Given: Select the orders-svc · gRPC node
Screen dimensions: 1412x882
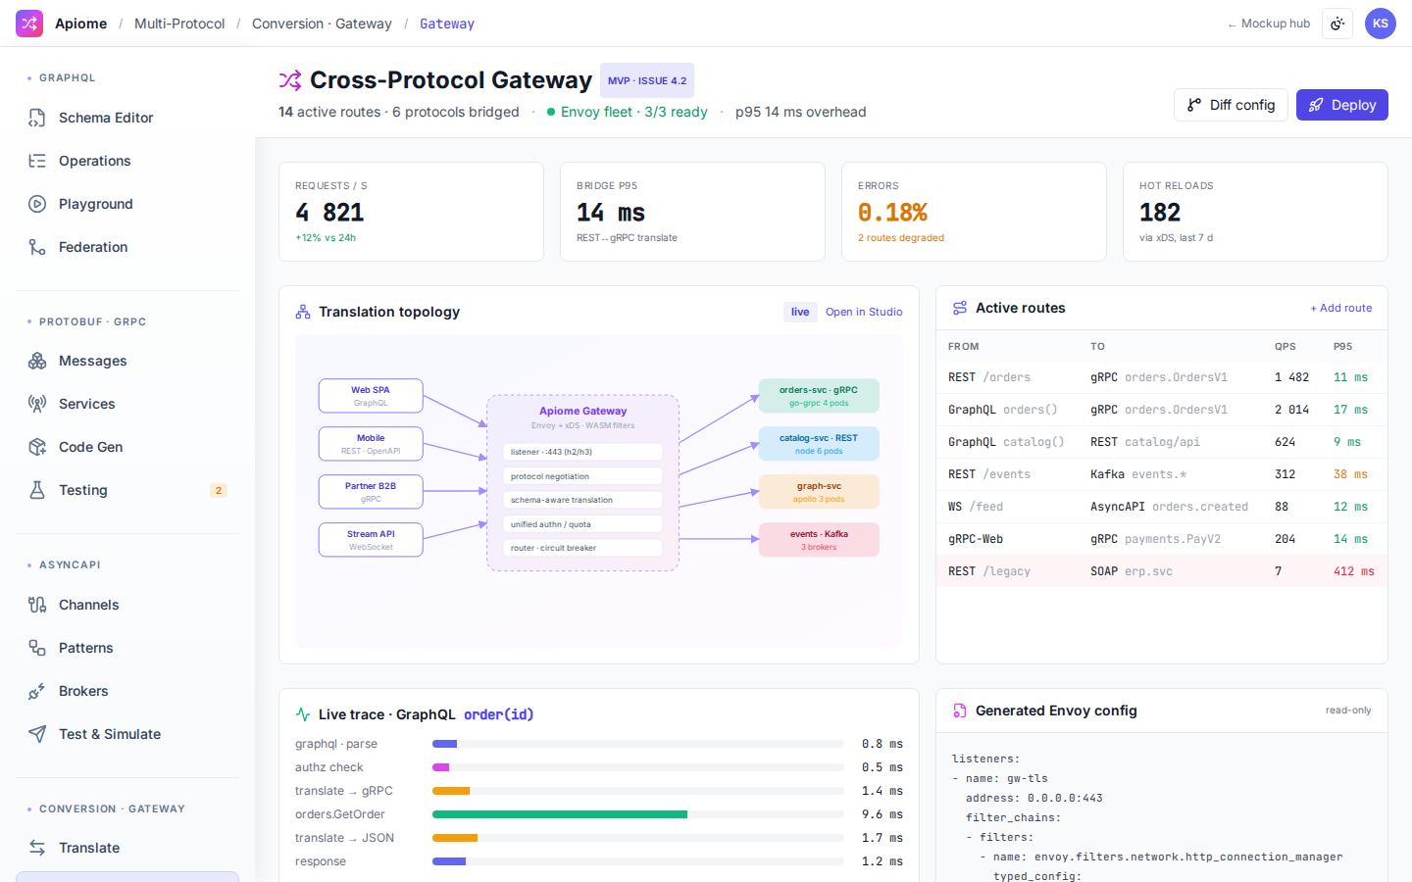Looking at the screenshot, I should click(x=819, y=396).
